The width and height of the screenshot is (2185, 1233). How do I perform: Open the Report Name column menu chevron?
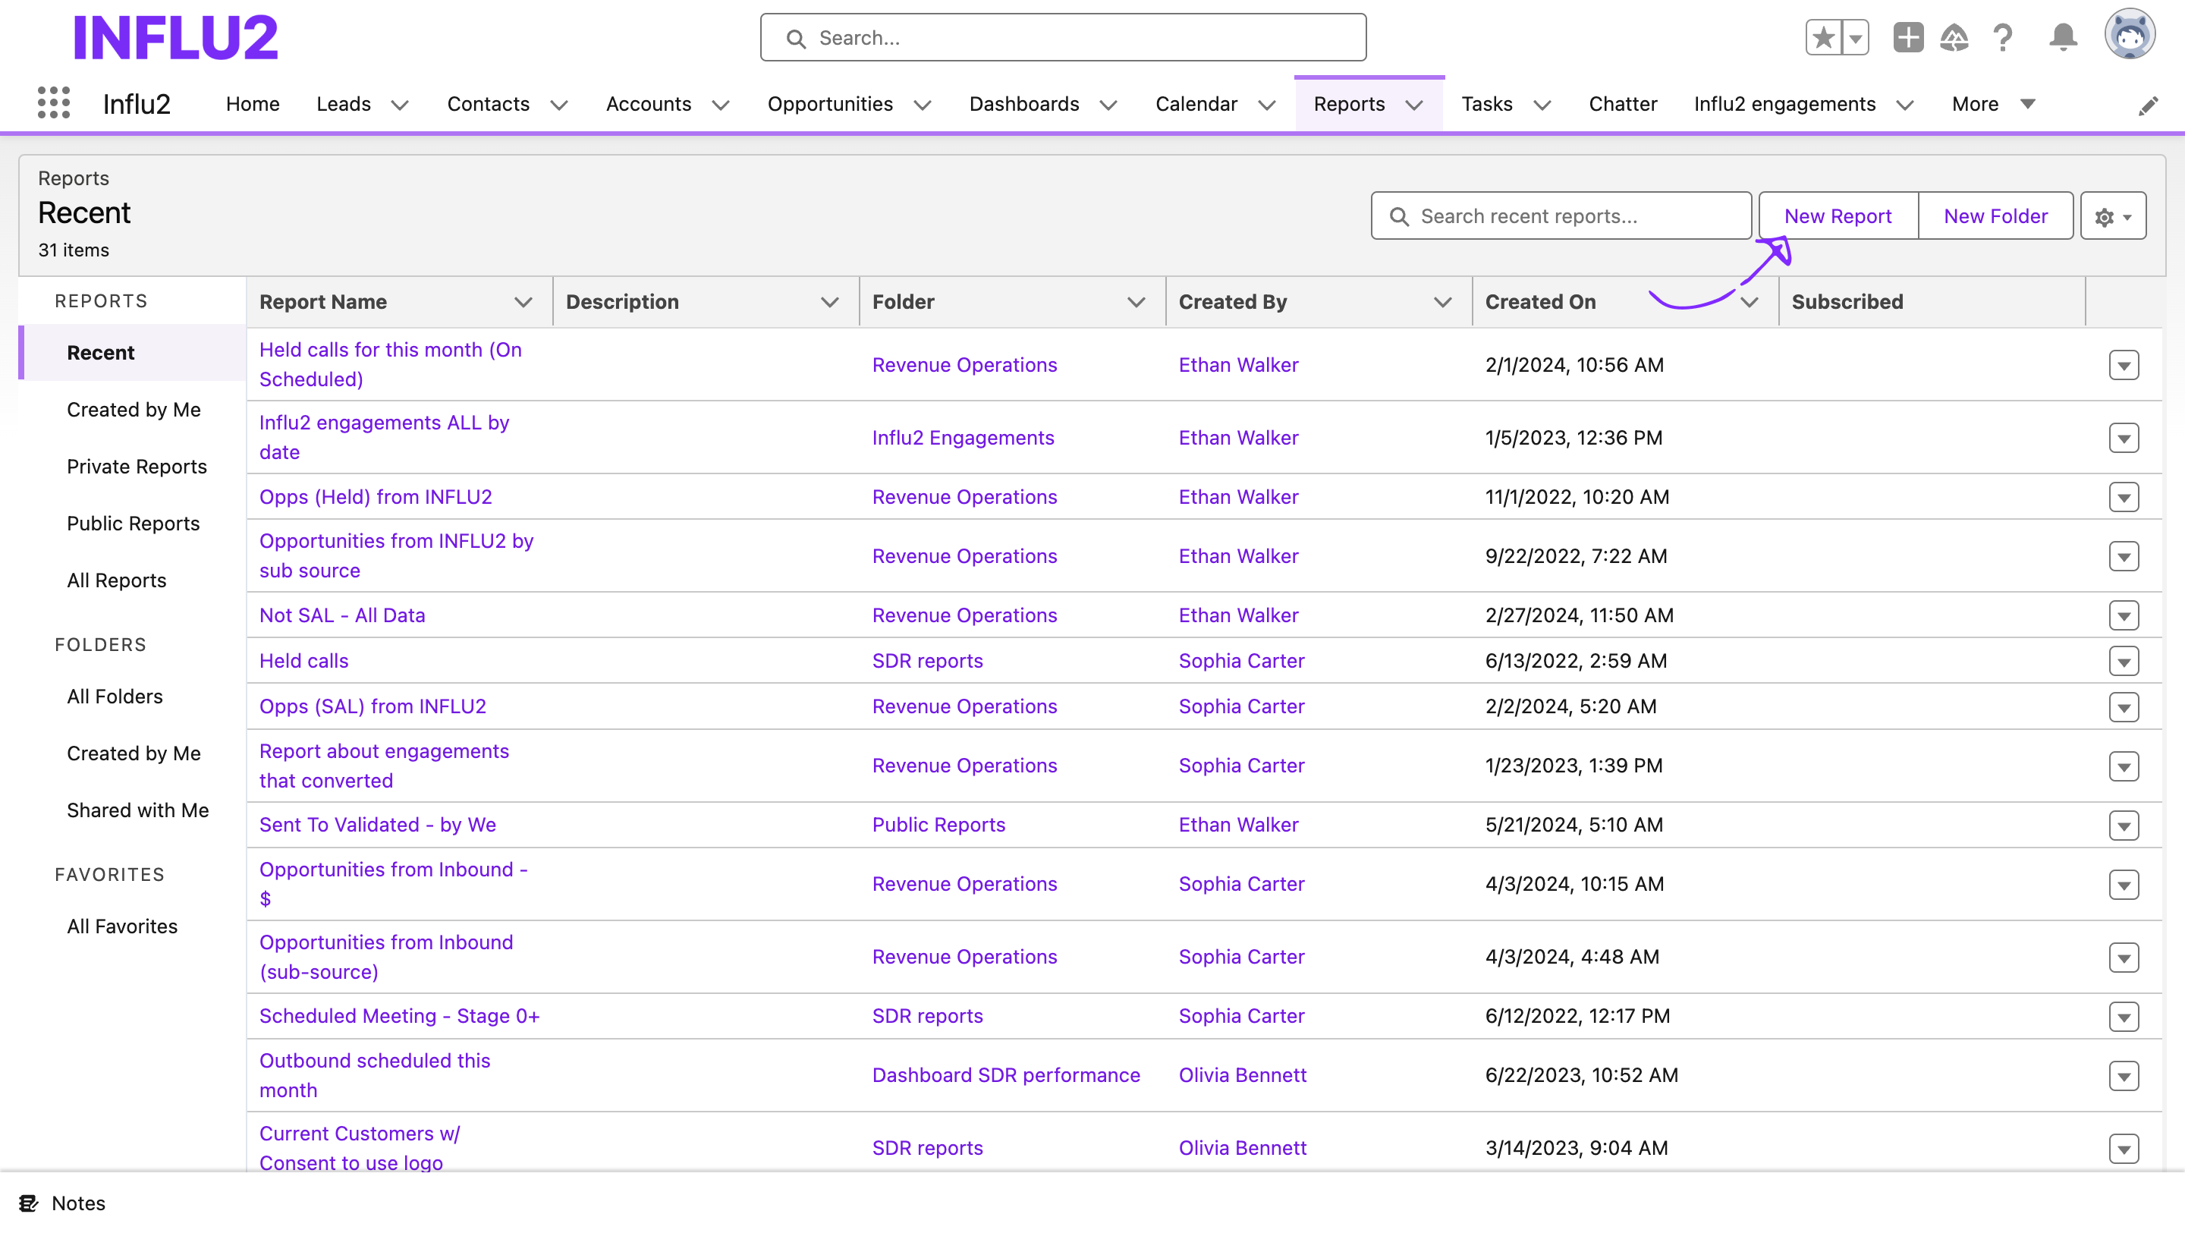523,302
